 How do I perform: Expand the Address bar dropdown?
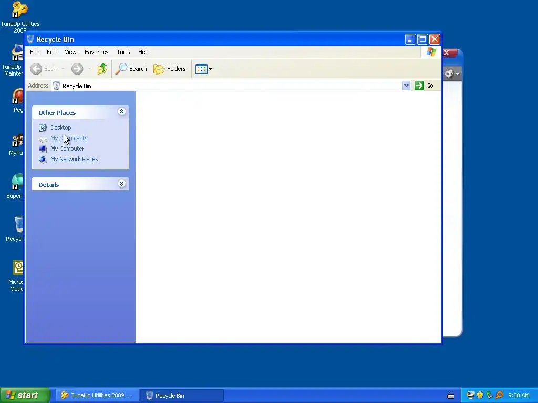(406, 86)
